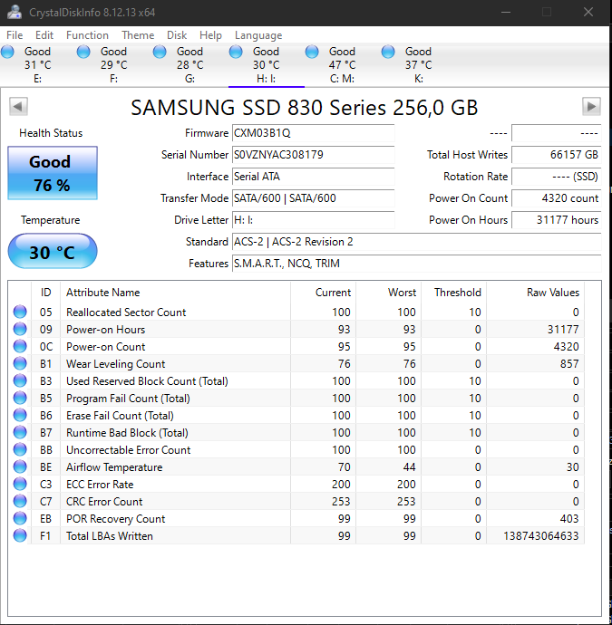Open the Language menu
Image resolution: width=612 pixels, height=625 pixels.
258,35
